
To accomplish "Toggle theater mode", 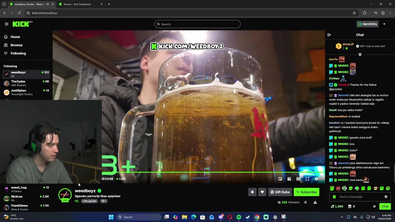I will (x=298, y=179).
